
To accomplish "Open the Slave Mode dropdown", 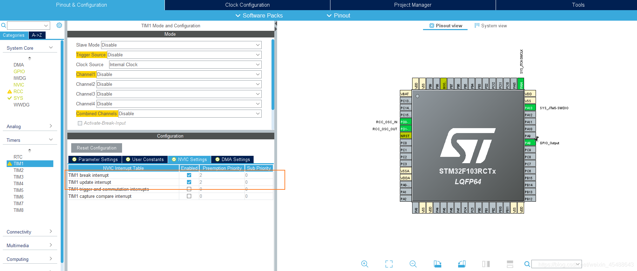I will [181, 45].
